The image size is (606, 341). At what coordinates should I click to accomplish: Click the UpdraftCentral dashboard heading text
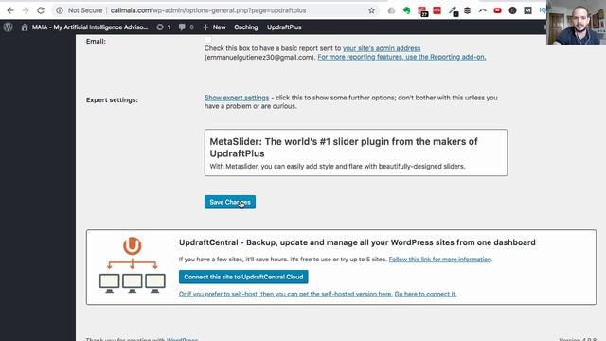(x=357, y=242)
